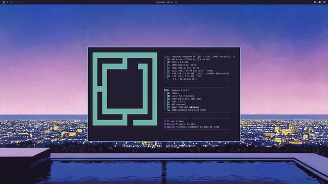Click the channel icon beside stable
Viewport: 328px width, 184px height.
pos(169,93)
